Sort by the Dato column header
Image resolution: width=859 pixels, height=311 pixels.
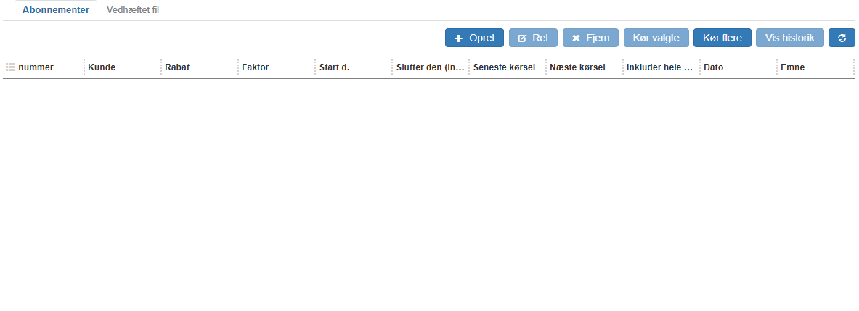pyautogui.click(x=714, y=67)
